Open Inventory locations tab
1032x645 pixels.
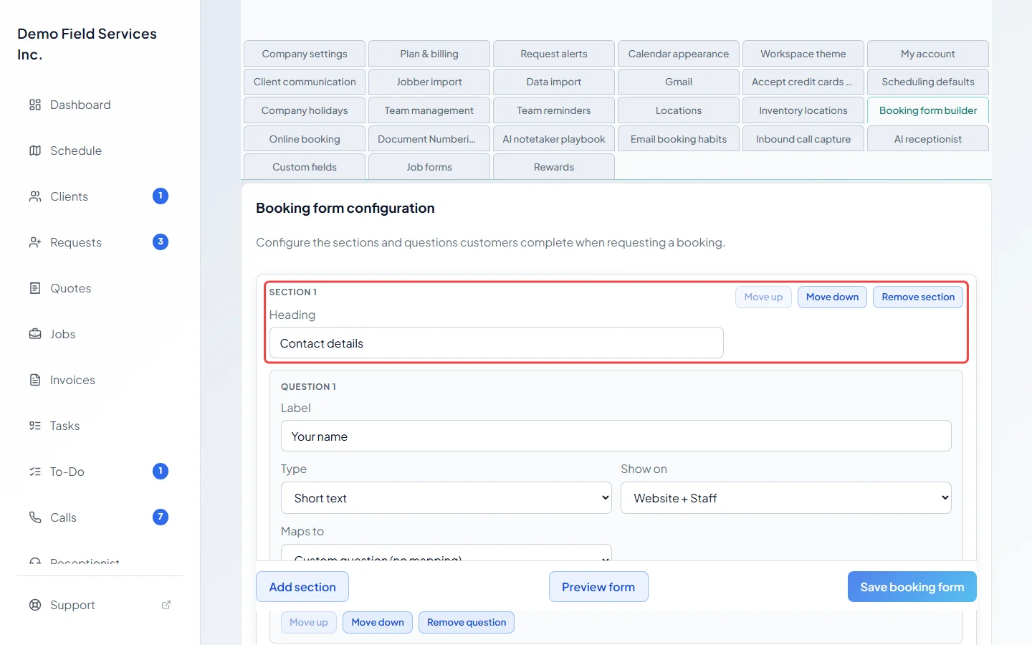tap(803, 110)
